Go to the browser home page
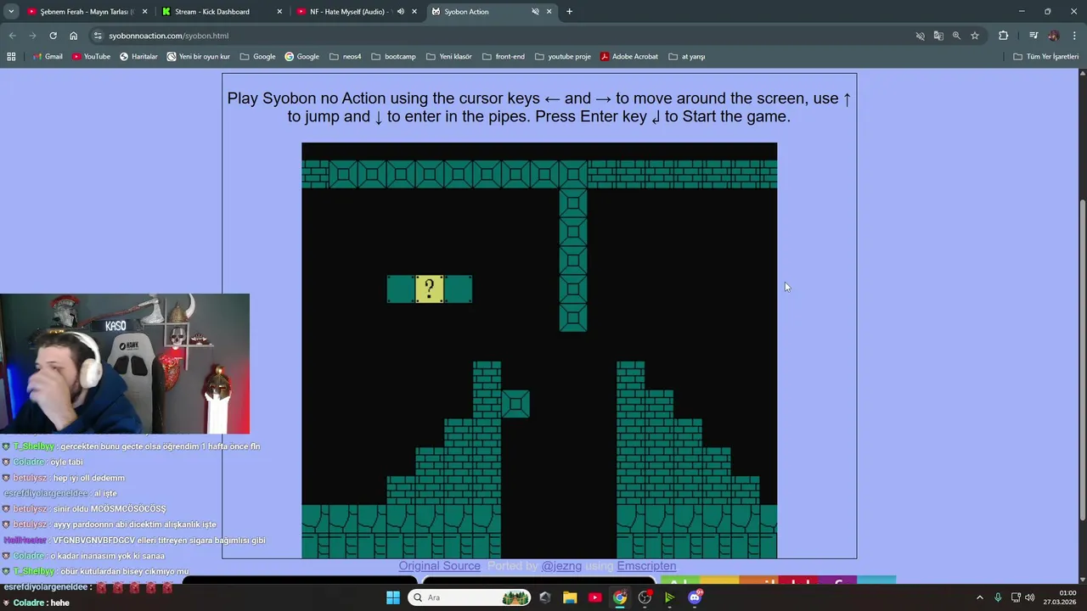The width and height of the screenshot is (1087, 611). pos(73,36)
